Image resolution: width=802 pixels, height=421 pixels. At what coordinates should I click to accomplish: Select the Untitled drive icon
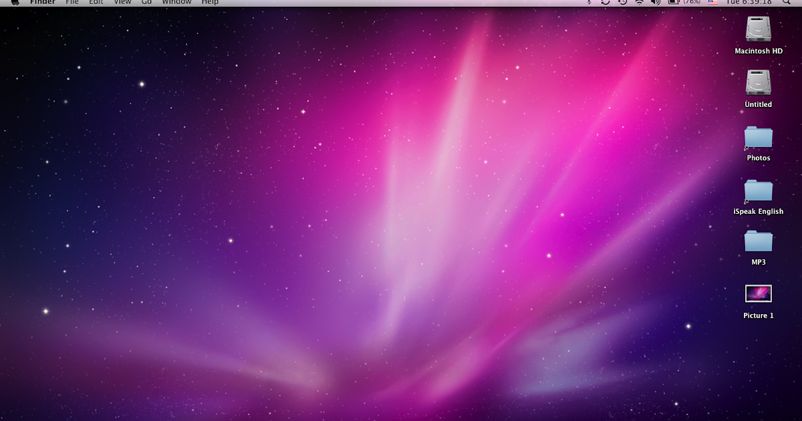(759, 83)
